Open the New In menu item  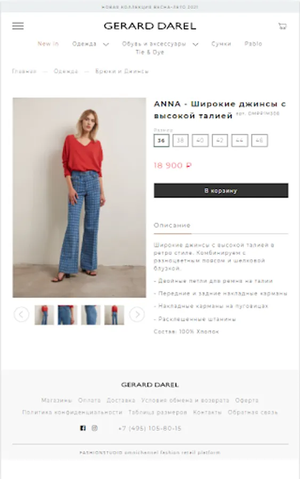[48, 44]
